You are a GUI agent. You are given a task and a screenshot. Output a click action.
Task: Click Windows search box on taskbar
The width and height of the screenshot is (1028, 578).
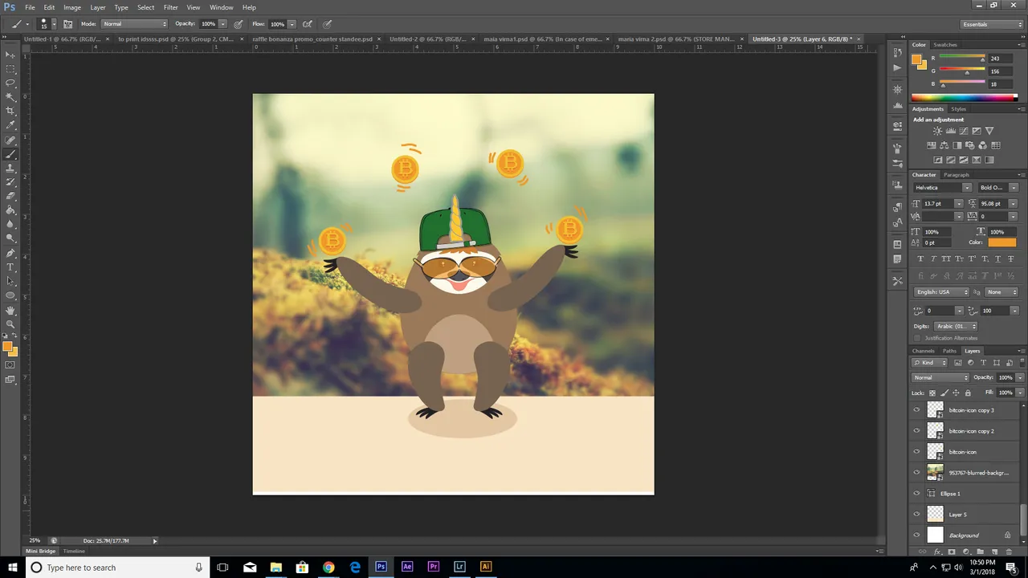117,568
